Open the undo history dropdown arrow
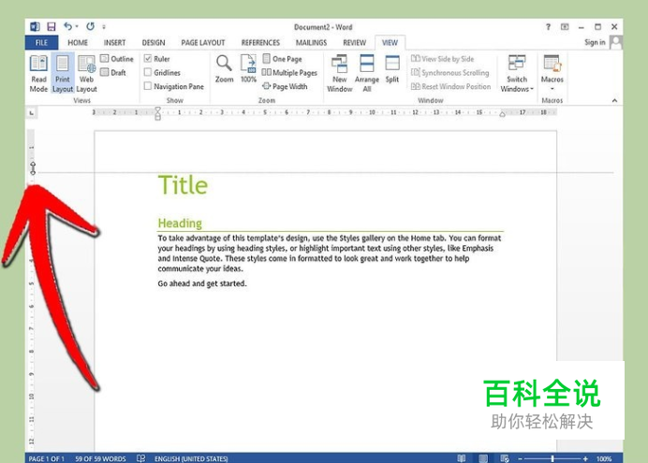The width and height of the screenshot is (648, 463). (x=77, y=27)
